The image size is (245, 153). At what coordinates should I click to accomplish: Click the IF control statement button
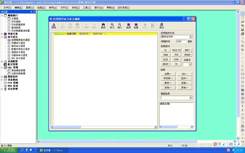tap(165, 50)
